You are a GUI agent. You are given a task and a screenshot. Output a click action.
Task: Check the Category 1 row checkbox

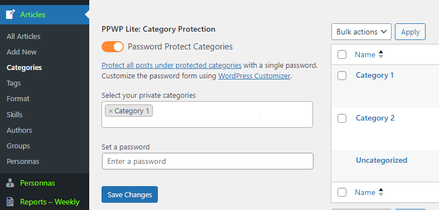(x=342, y=76)
